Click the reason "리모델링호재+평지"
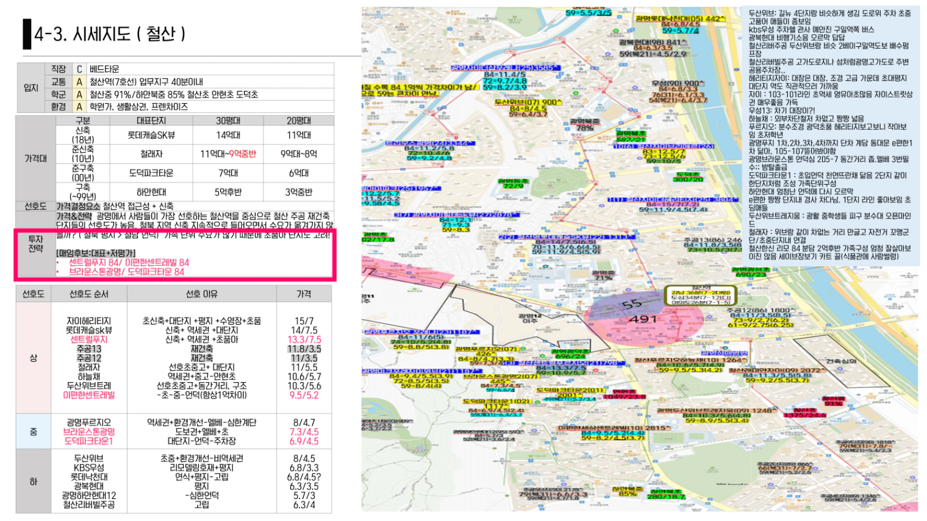Image resolution: width=927 pixels, height=521 pixels. pos(202,468)
